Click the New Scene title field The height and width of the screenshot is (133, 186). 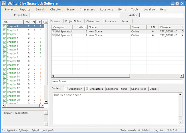coord(117,81)
